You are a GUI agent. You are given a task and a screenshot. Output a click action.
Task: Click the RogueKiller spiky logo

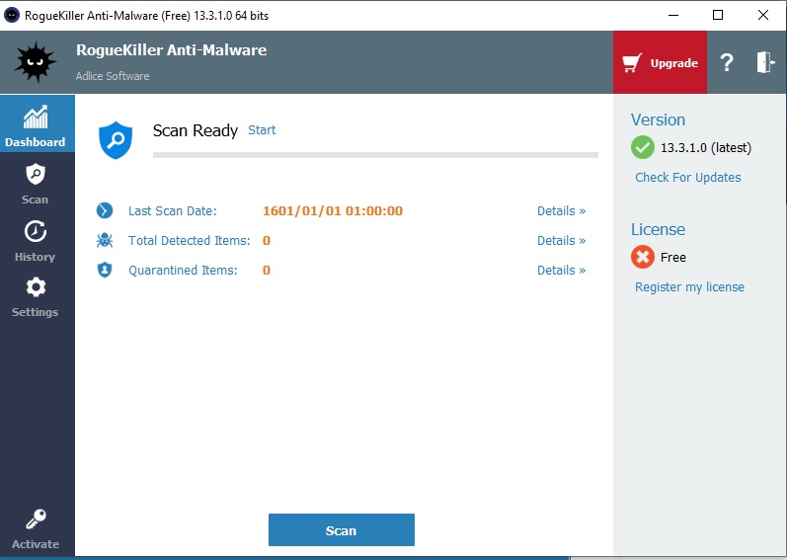[36, 62]
